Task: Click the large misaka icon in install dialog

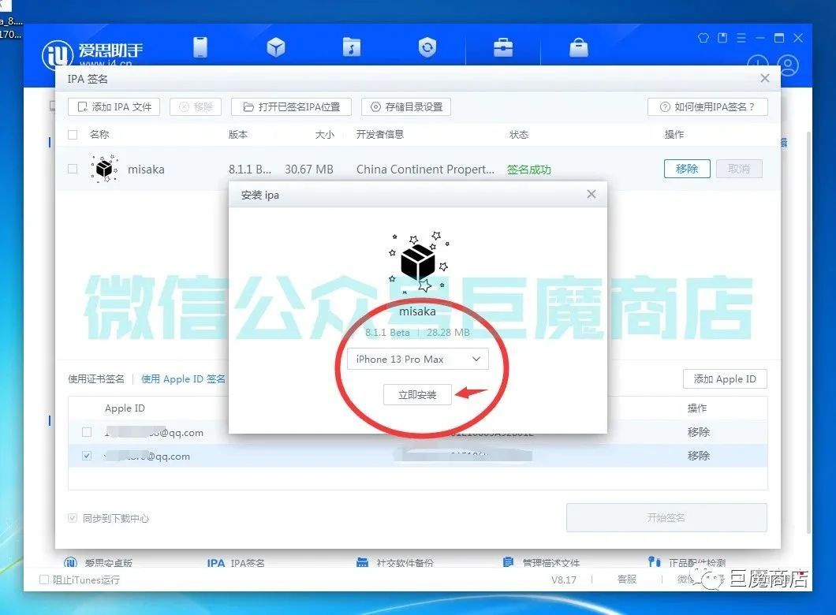Action: (418, 263)
